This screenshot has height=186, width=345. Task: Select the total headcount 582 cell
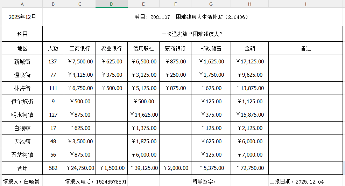click(53, 168)
